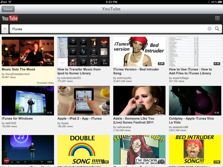Tap the 3,637,466 views count

[178, 130]
